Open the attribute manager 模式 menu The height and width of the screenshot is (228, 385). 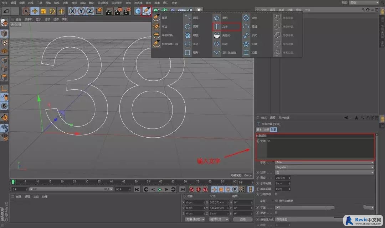[264, 118]
